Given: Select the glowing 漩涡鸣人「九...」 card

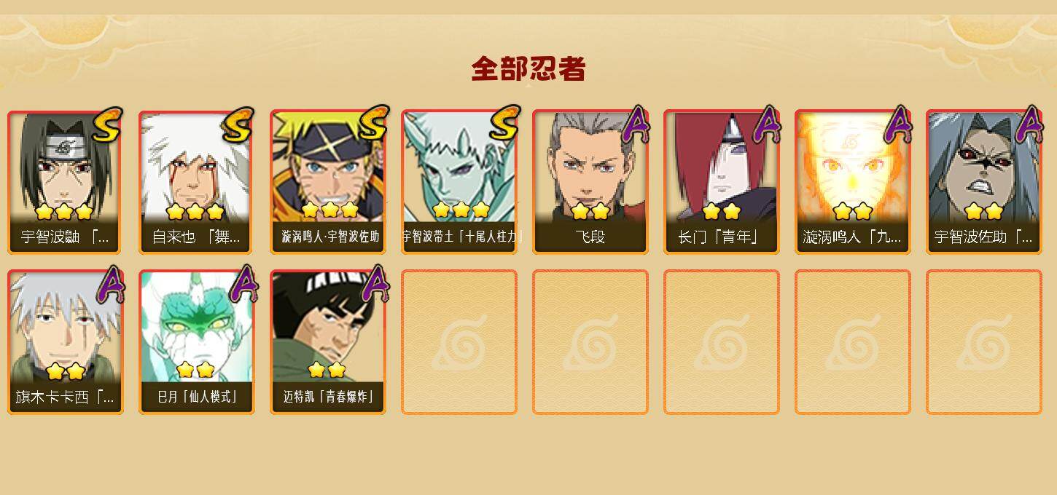Looking at the screenshot, I should tap(853, 182).
